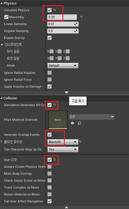Lock position X axis checkbox
This screenshot has width=129, height=209.
[52, 51]
